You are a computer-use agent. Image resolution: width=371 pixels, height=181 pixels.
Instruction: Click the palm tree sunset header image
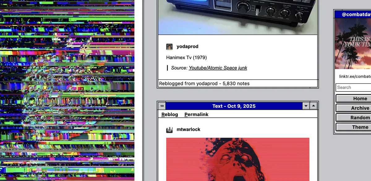point(353,43)
